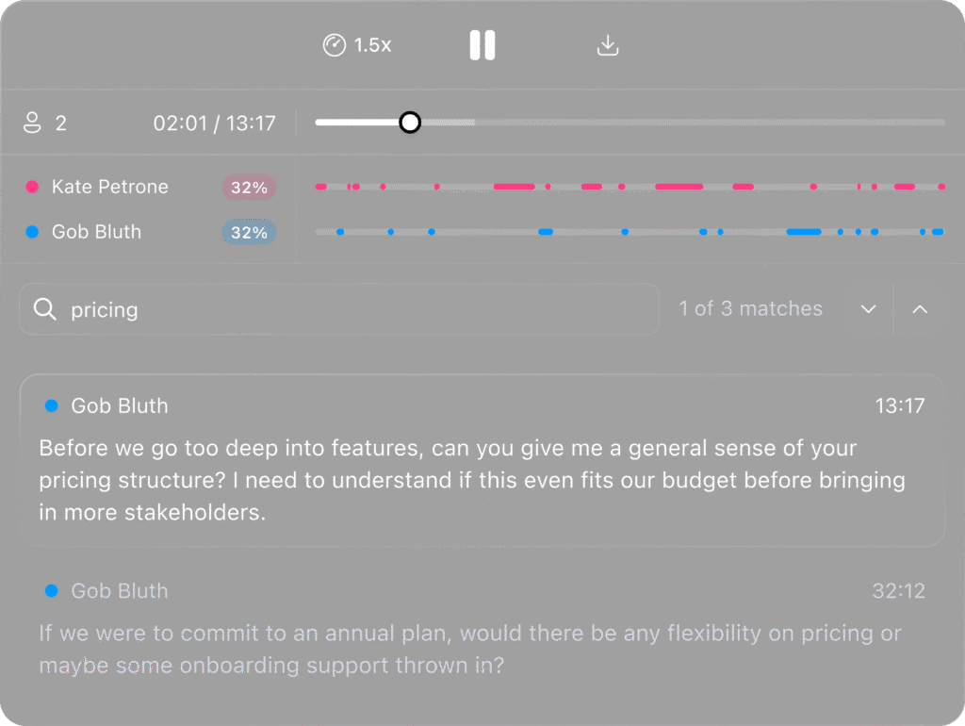Click the pricing search input field
965x726 pixels.
(358, 309)
